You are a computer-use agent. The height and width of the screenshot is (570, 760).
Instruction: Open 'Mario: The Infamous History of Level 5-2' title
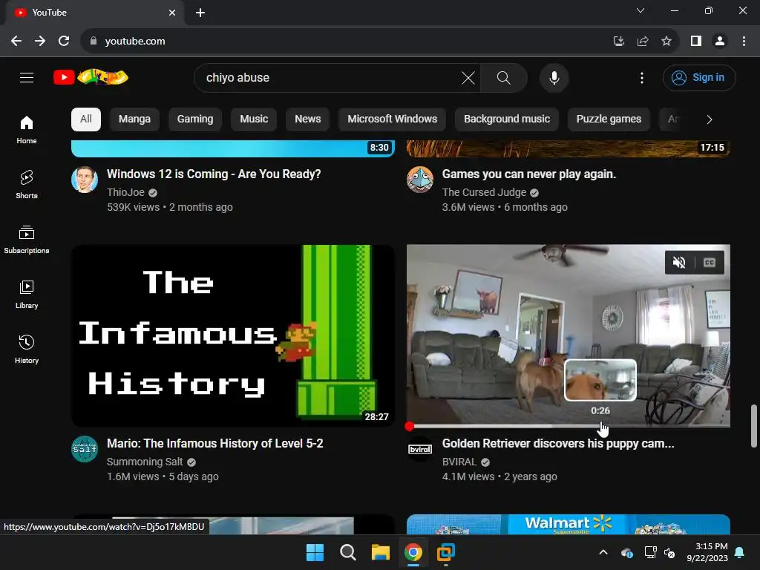[214, 444]
